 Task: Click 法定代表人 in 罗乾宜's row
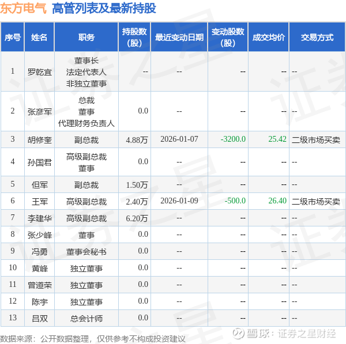point(86,72)
